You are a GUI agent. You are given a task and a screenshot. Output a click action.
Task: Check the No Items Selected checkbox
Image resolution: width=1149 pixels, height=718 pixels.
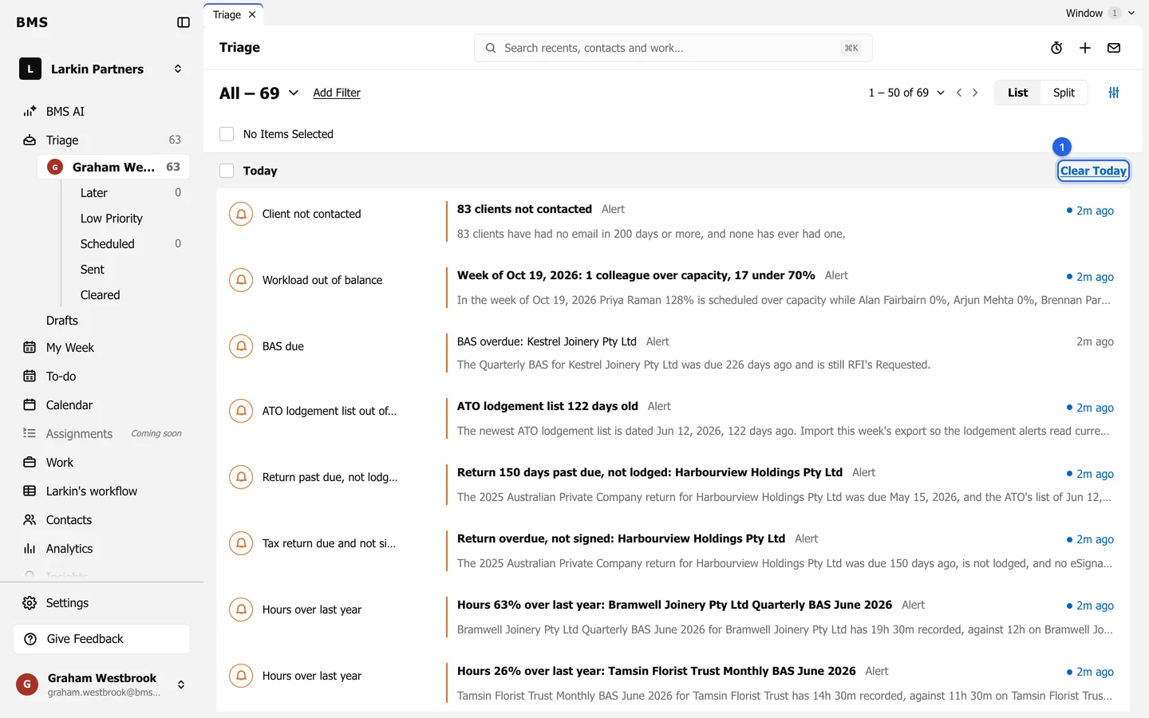click(227, 134)
